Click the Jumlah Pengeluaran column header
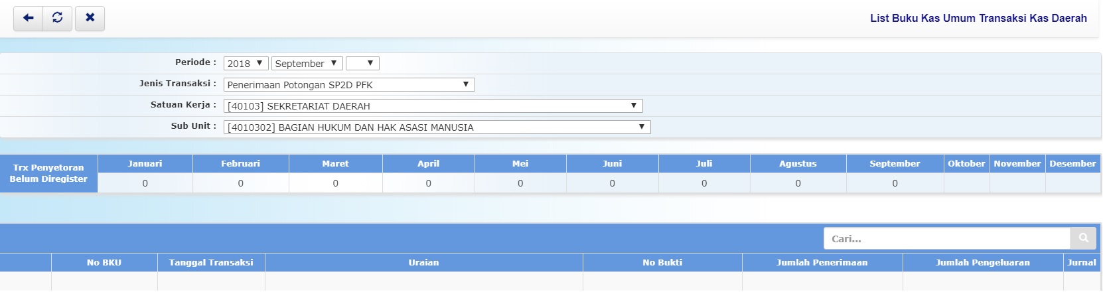 pyautogui.click(x=982, y=263)
